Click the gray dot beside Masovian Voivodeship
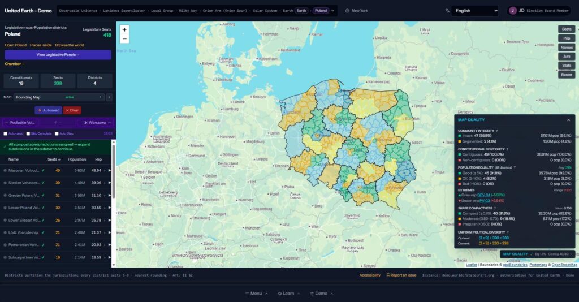The height and width of the screenshot is (302, 579). 5,171
